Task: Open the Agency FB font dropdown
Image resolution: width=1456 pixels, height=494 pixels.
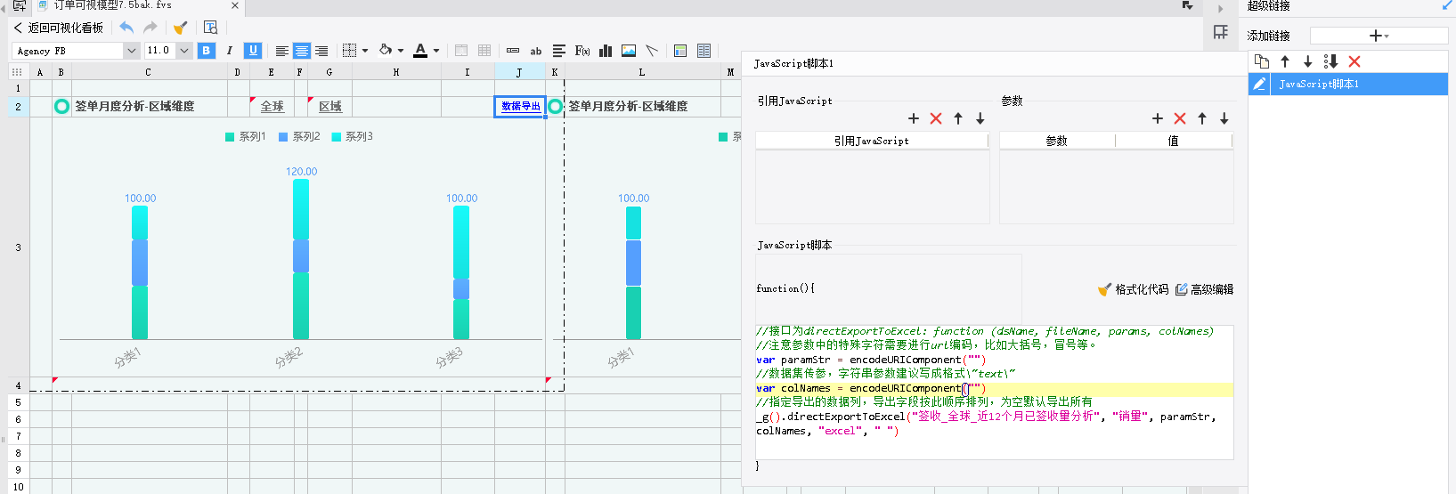Action: click(131, 51)
